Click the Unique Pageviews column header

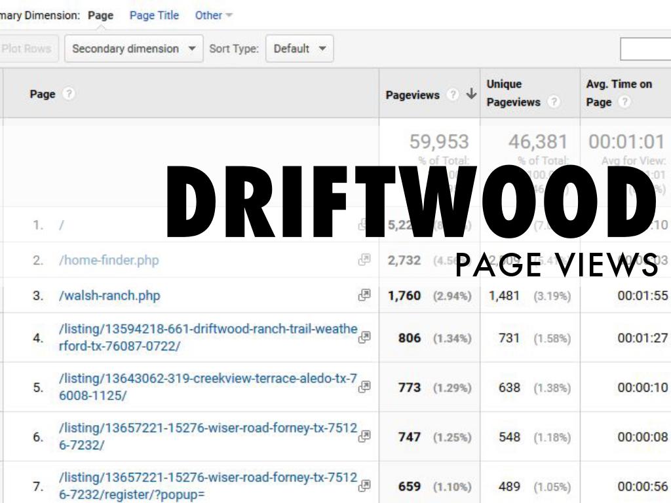coord(514,93)
